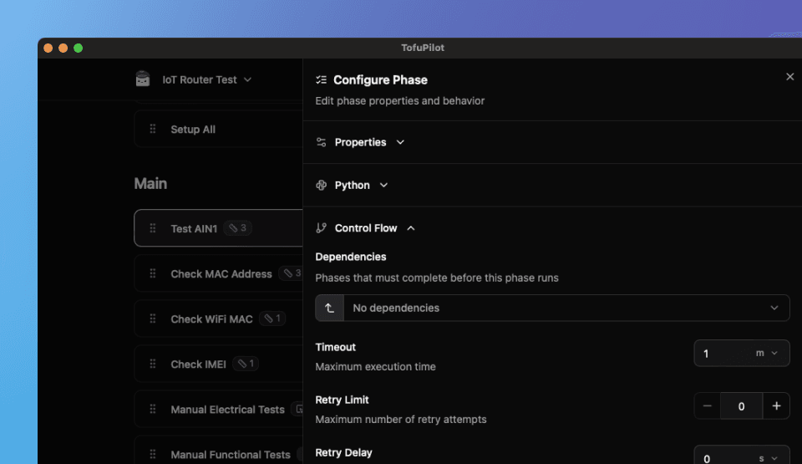
Task: Select the Manual Functional Tests phase
Action: click(x=230, y=454)
